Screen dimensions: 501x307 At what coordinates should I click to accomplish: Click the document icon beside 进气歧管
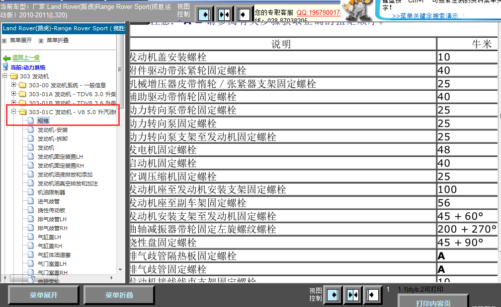pyautogui.click(x=31, y=201)
